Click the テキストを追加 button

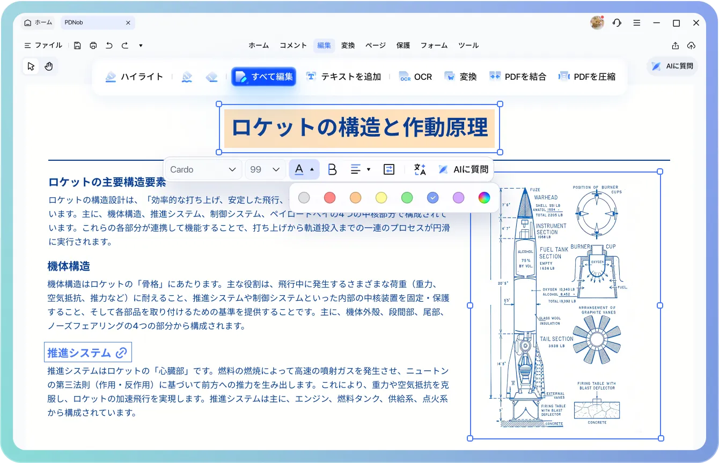[343, 77]
